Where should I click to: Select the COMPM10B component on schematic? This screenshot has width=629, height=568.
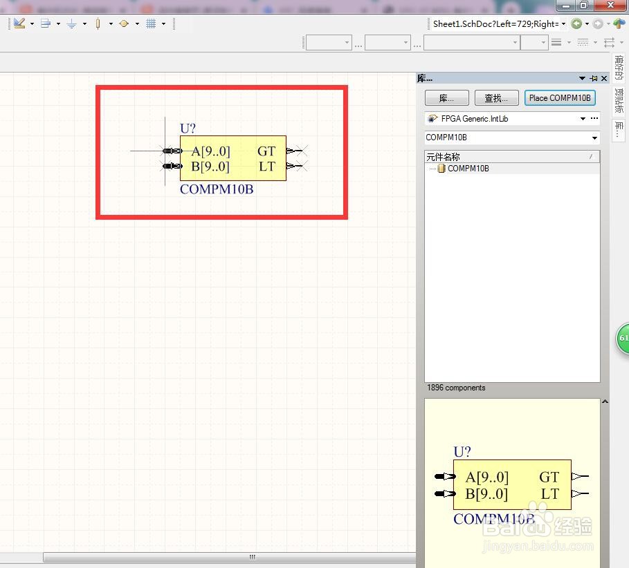pyautogui.click(x=233, y=158)
